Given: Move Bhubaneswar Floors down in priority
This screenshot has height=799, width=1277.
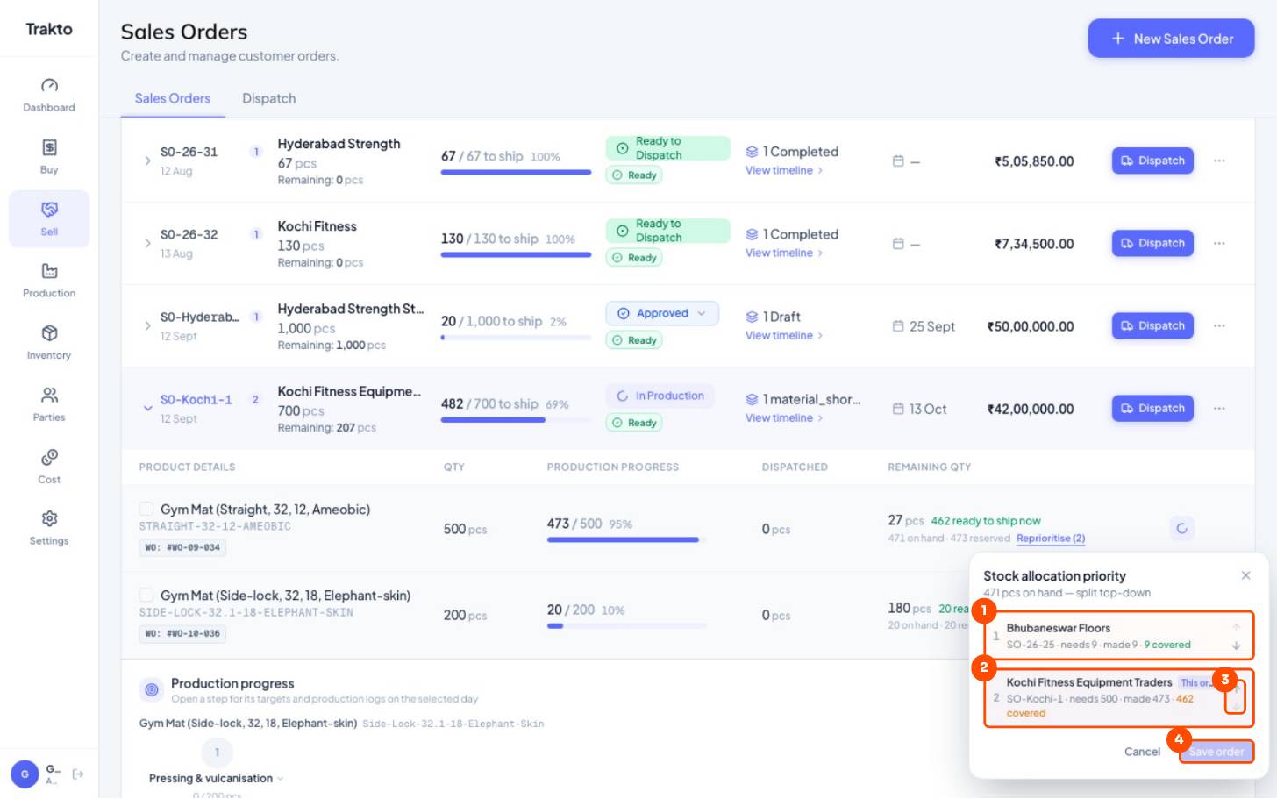Looking at the screenshot, I should coord(1236,646).
